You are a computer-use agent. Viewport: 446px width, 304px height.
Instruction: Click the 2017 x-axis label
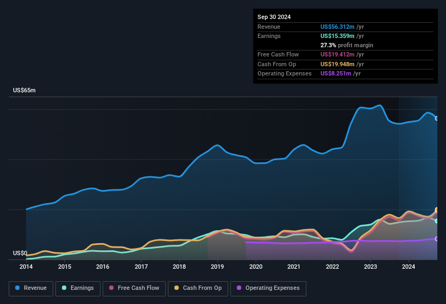pos(141,267)
